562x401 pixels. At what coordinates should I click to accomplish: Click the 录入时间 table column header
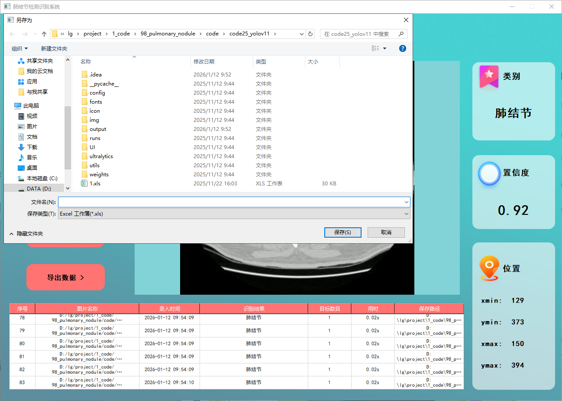(169, 309)
